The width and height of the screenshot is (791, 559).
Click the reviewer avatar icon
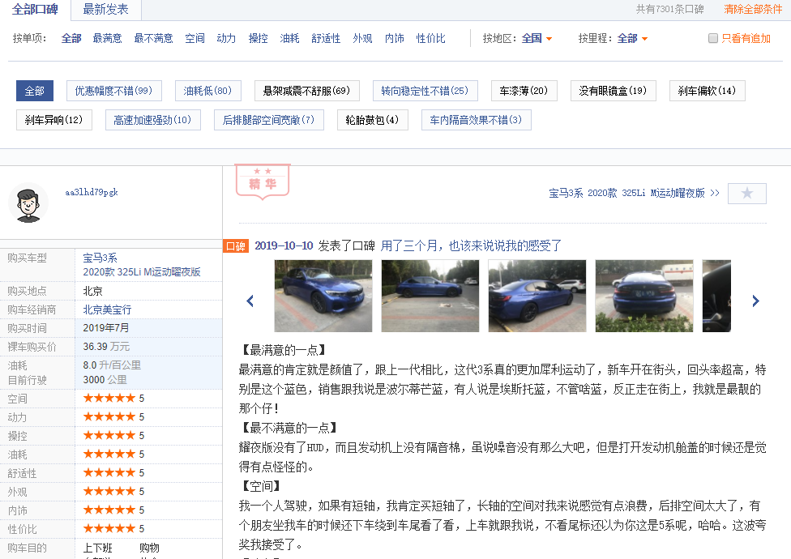tap(28, 203)
